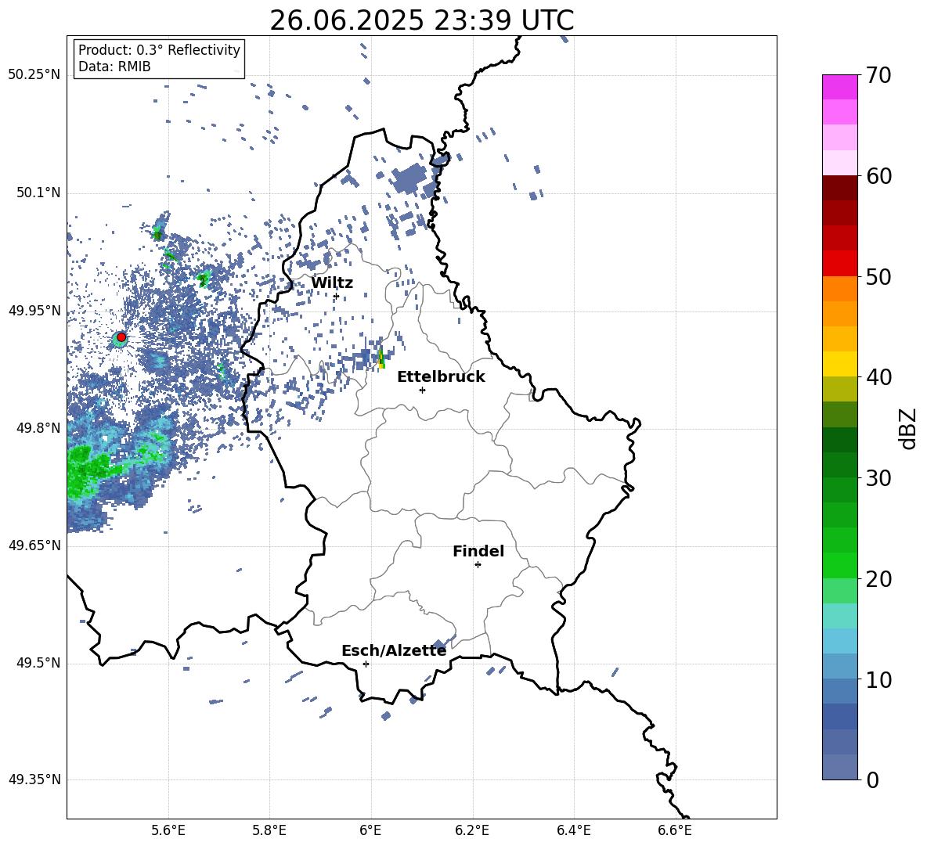Click the 49.65°N latitude label
This screenshot has height=846, width=927.
pos(34,545)
